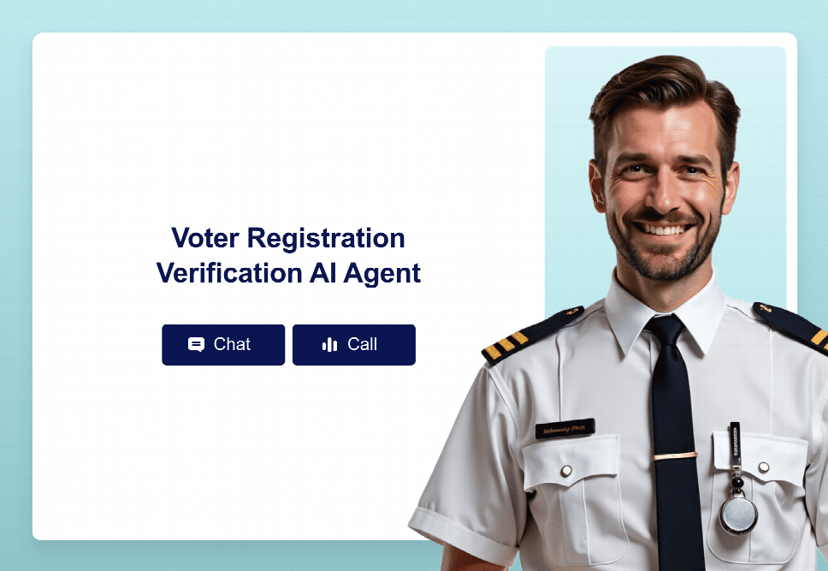Click the Voter Registration Verification AI Agent heading
This screenshot has width=828, height=571.
(x=288, y=255)
